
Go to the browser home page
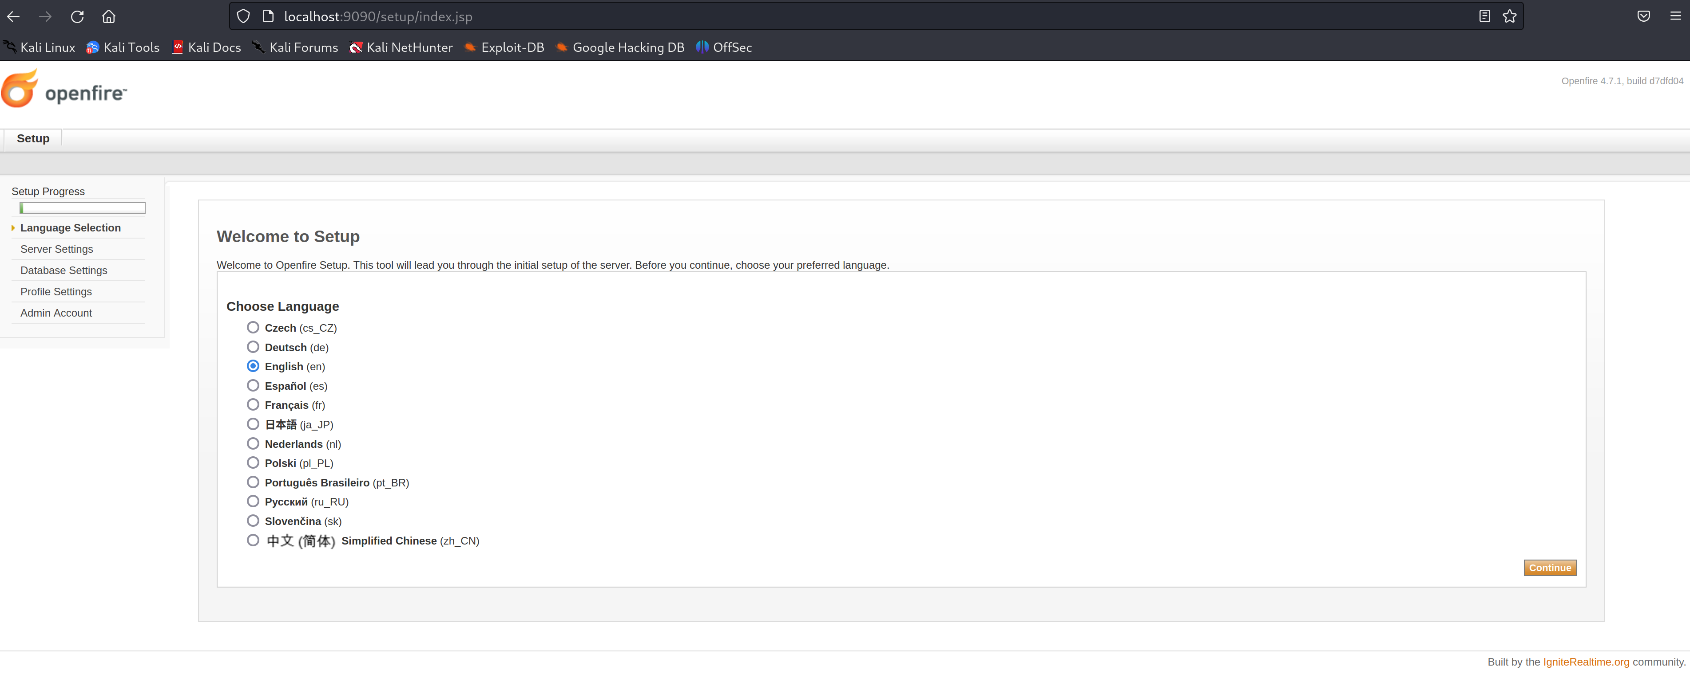(x=109, y=16)
